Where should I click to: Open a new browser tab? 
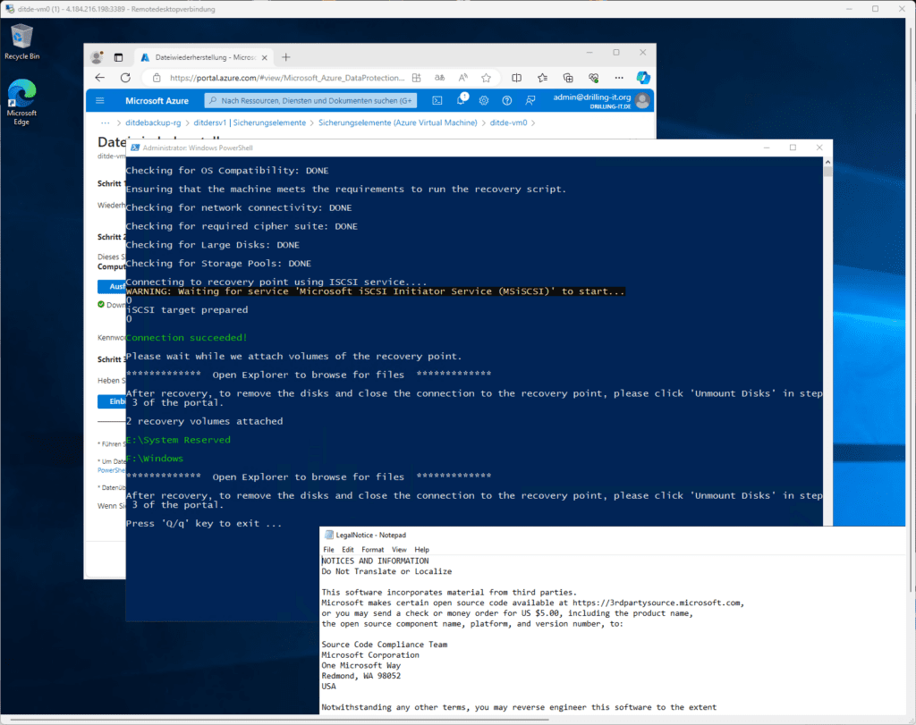(285, 57)
